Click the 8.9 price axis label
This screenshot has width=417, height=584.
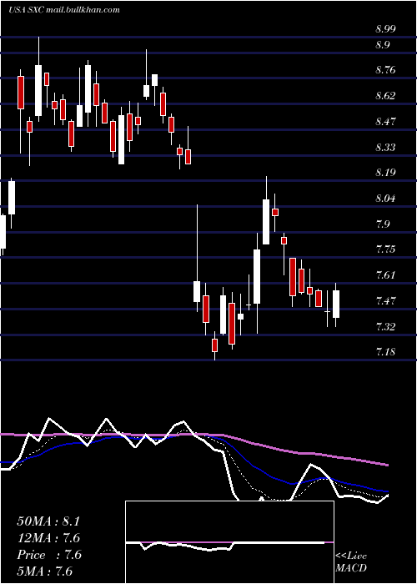[x=382, y=45]
